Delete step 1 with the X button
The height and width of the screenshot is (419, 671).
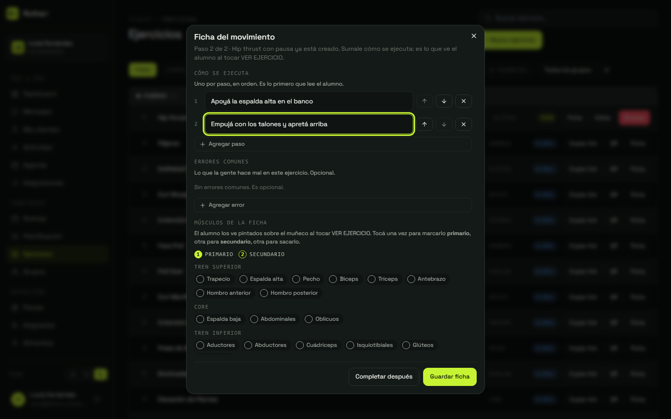pyautogui.click(x=464, y=101)
